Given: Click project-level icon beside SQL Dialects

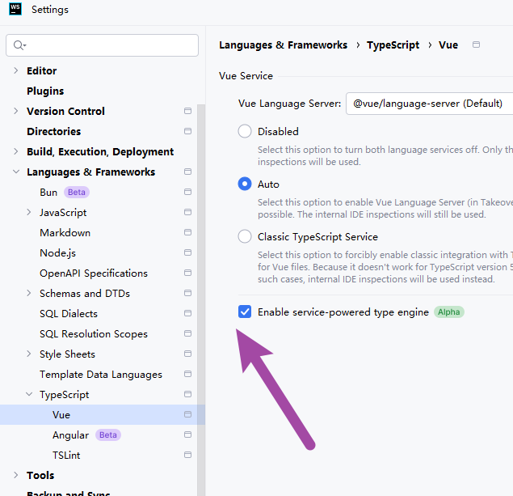Looking at the screenshot, I should point(187,313).
